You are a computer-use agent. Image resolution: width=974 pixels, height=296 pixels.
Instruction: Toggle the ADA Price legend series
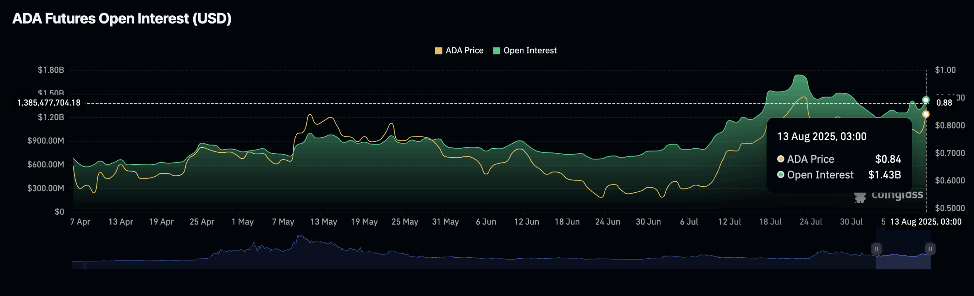click(459, 51)
